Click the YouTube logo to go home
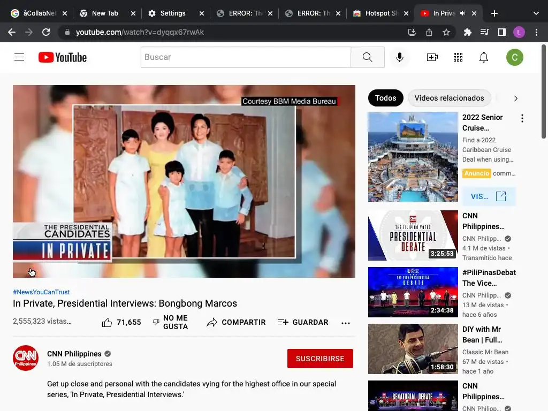Viewport: 548px width, 411px height. 63,57
